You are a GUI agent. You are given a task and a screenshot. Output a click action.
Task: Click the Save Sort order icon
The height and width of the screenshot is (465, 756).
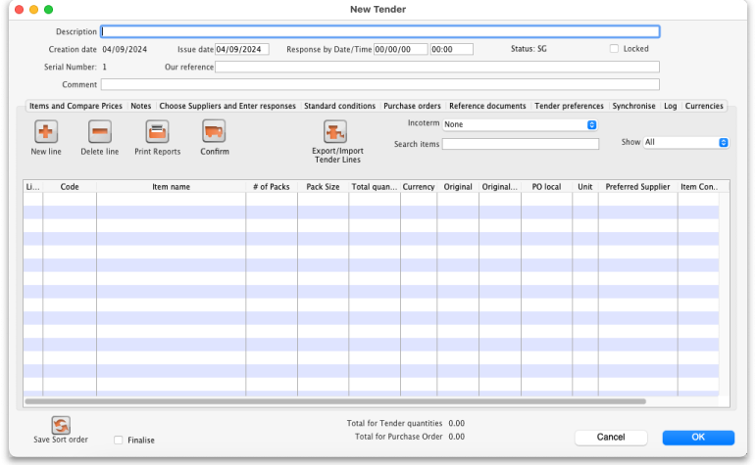click(61, 425)
